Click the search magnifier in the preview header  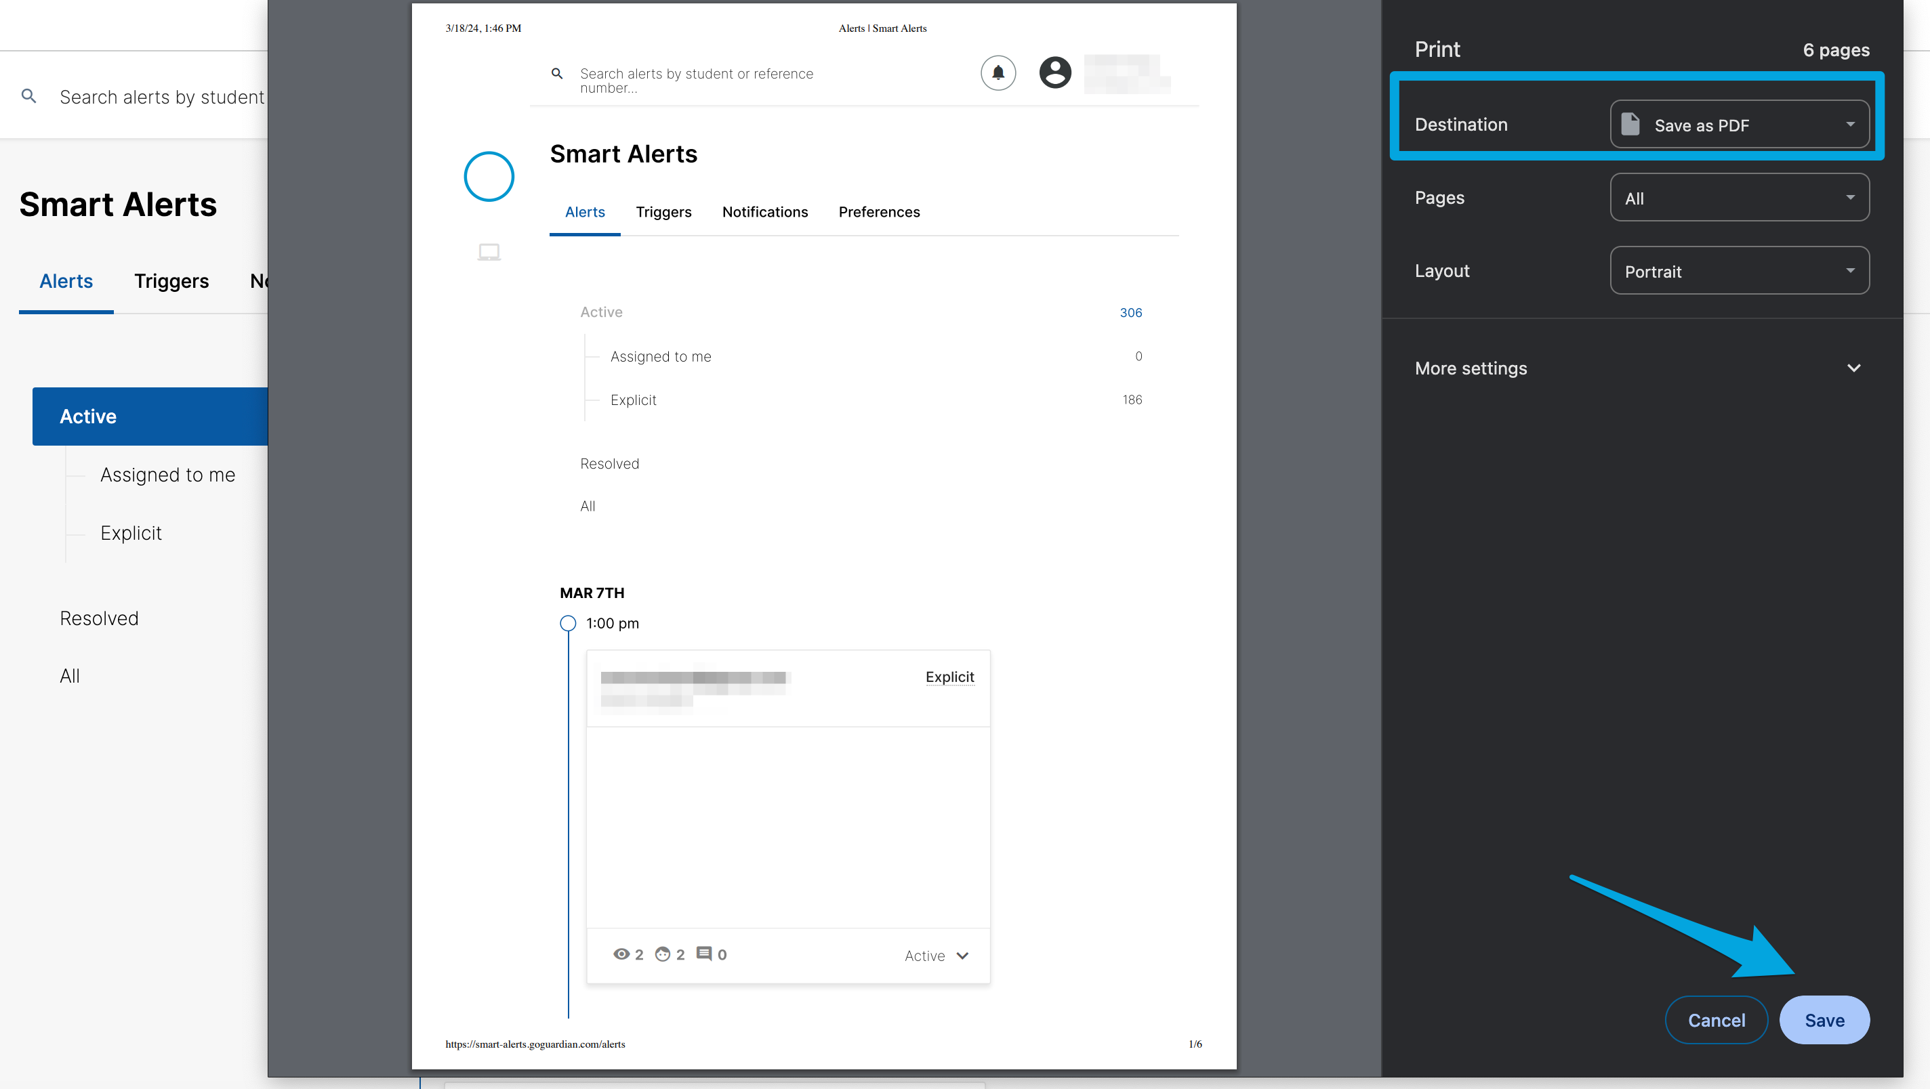coord(558,73)
